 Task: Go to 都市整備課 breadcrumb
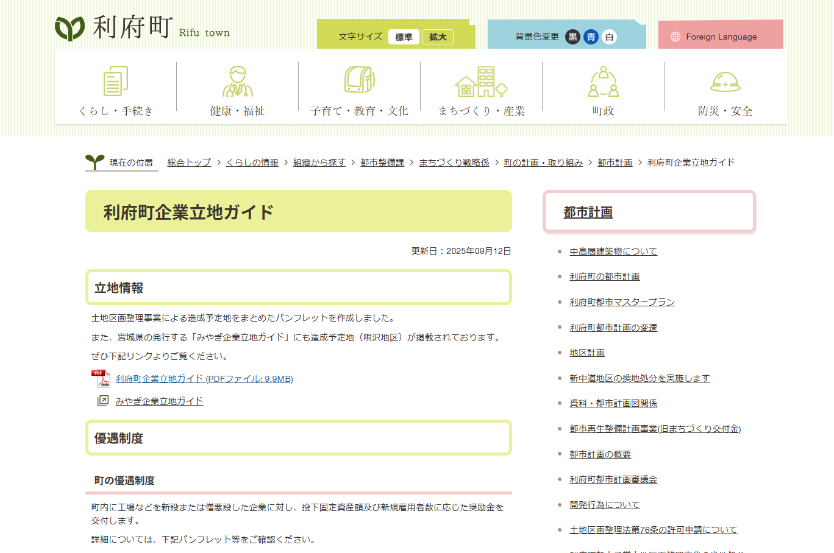382,163
